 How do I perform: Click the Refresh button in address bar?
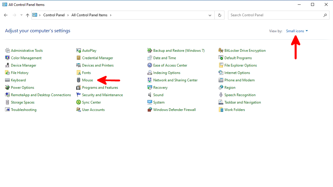220,15
